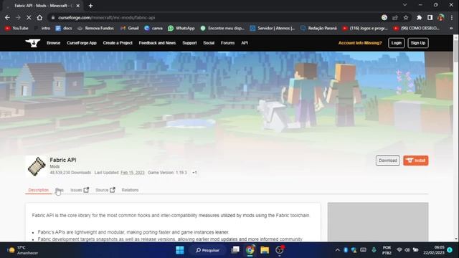Open the API navigation link
The height and width of the screenshot is (258, 459).
click(x=245, y=43)
